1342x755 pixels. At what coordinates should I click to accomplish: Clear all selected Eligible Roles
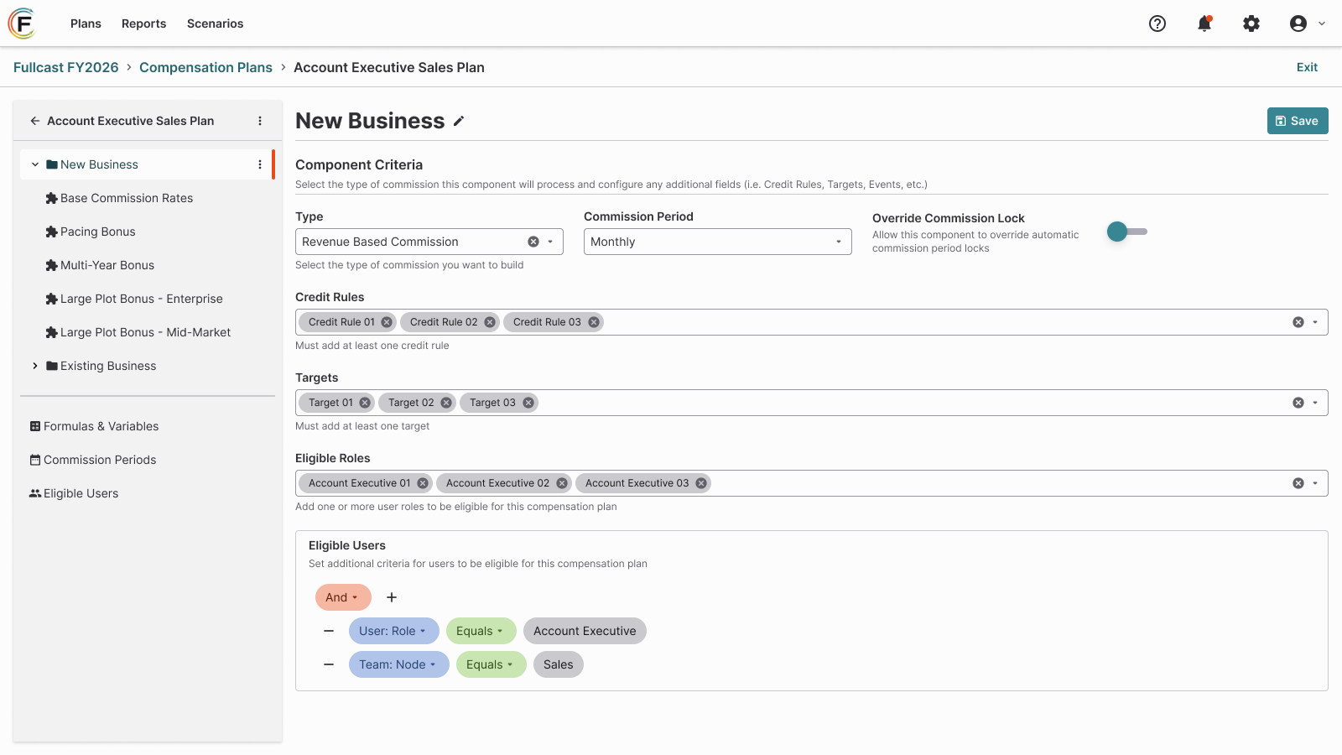(x=1298, y=483)
